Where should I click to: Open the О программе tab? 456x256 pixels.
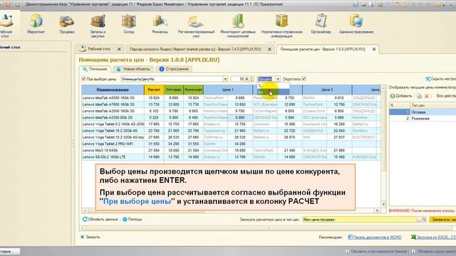pyautogui.click(x=174, y=69)
